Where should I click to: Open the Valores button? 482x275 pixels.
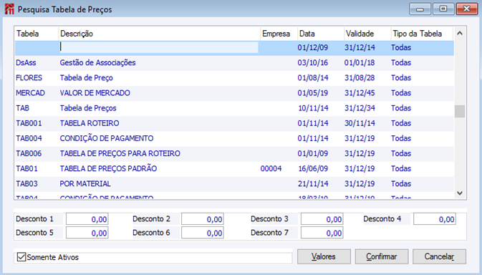point(324,256)
